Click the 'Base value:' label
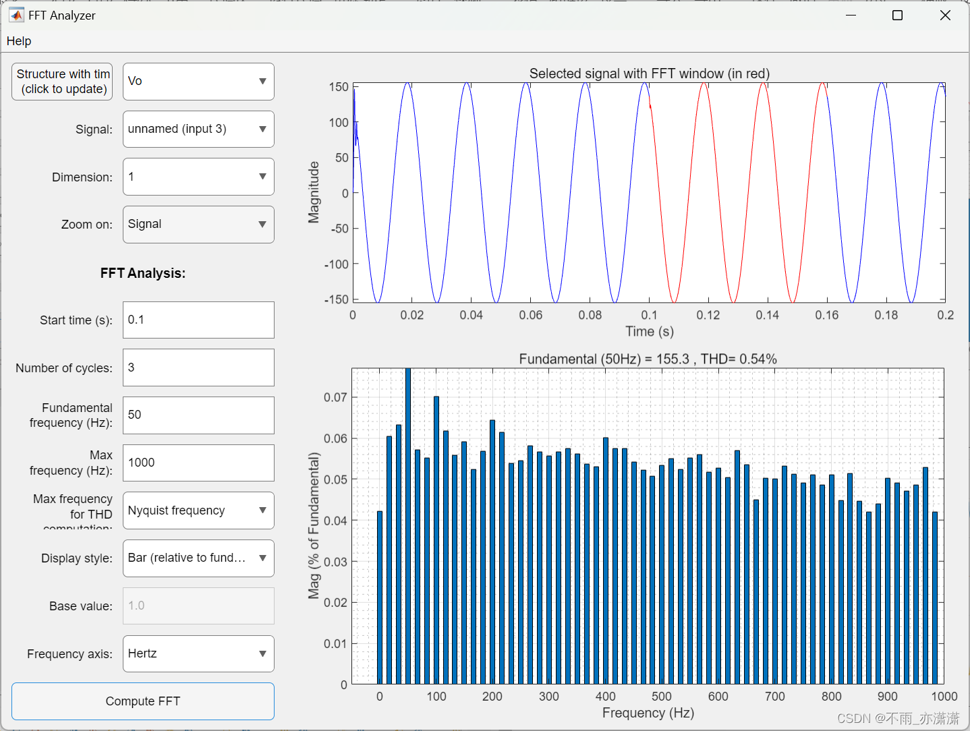The image size is (970, 731). click(x=81, y=606)
